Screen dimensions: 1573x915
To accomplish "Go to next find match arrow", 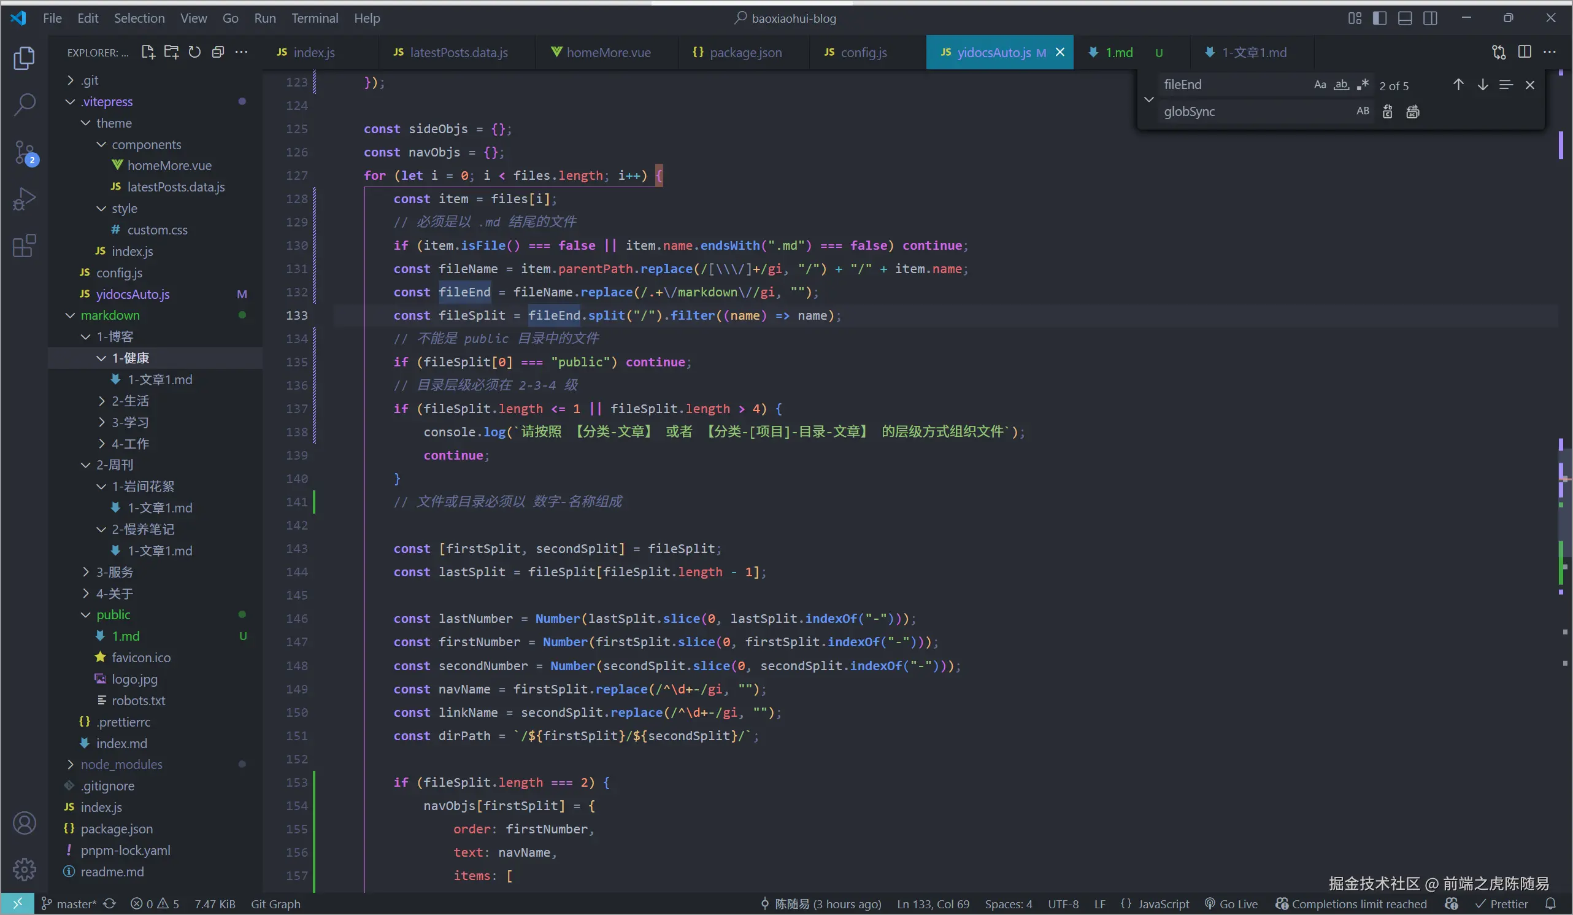I will pos(1482,85).
